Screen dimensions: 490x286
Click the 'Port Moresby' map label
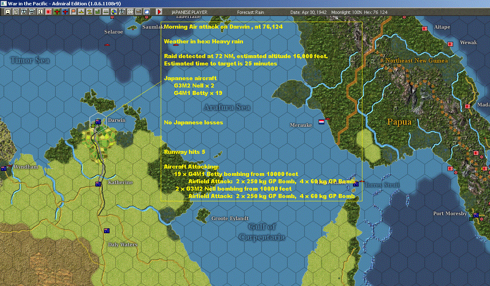point(450,214)
